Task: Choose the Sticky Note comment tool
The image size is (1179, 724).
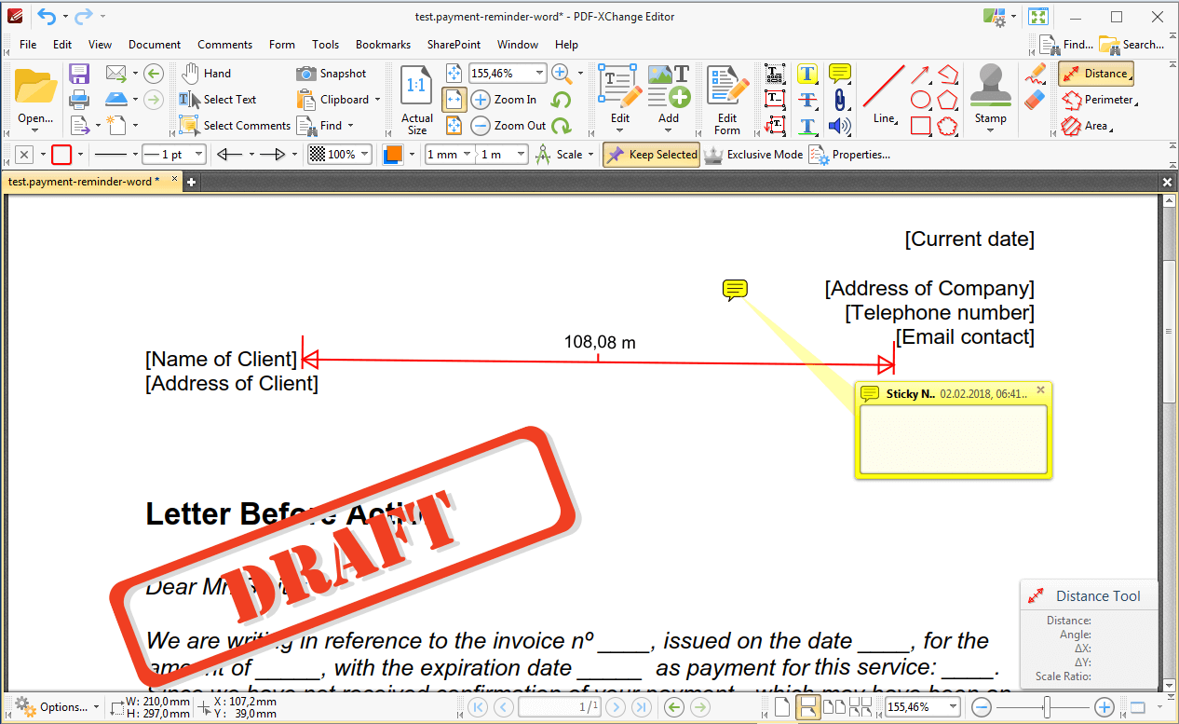Action: tap(839, 74)
